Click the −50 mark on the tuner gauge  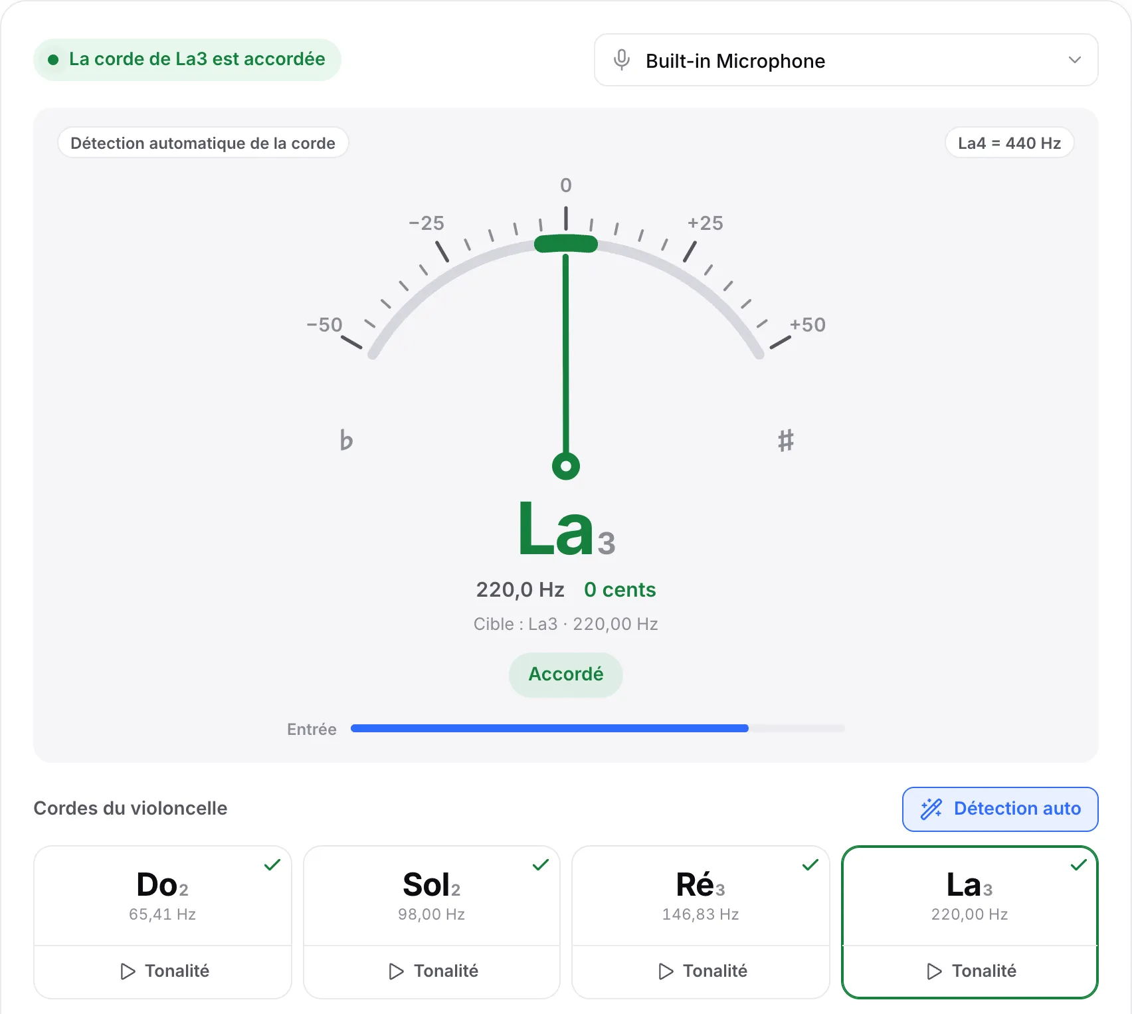tap(324, 325)
